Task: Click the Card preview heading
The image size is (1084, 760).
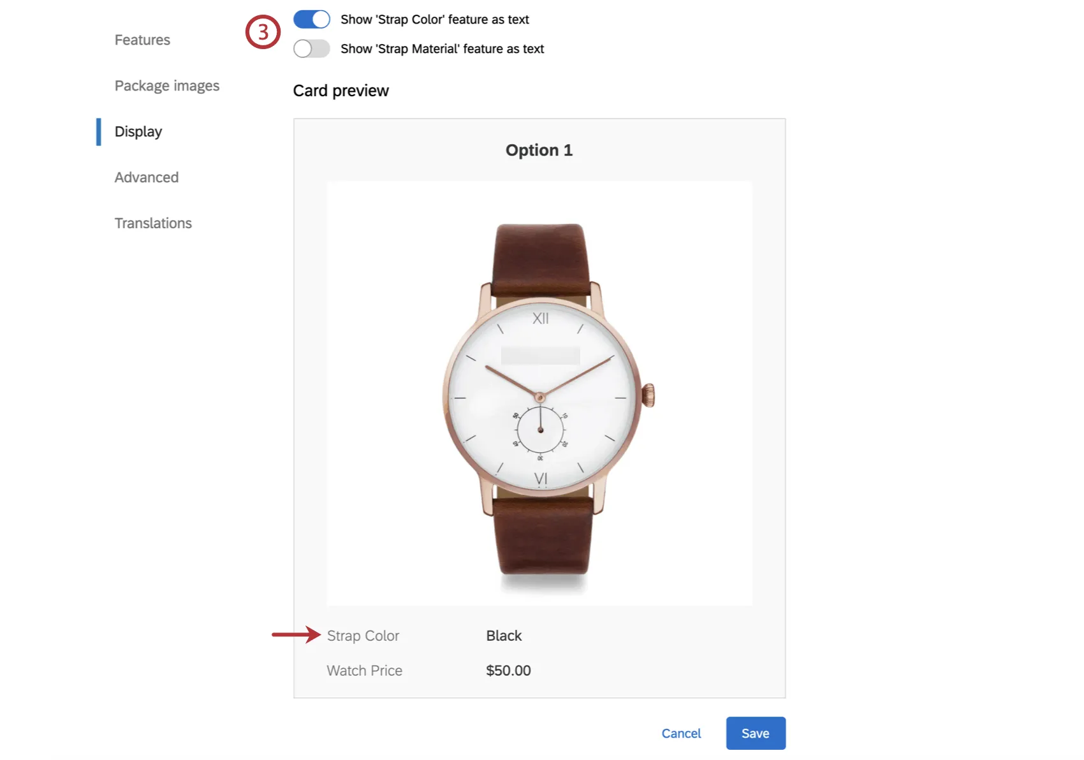Action: 341,91
